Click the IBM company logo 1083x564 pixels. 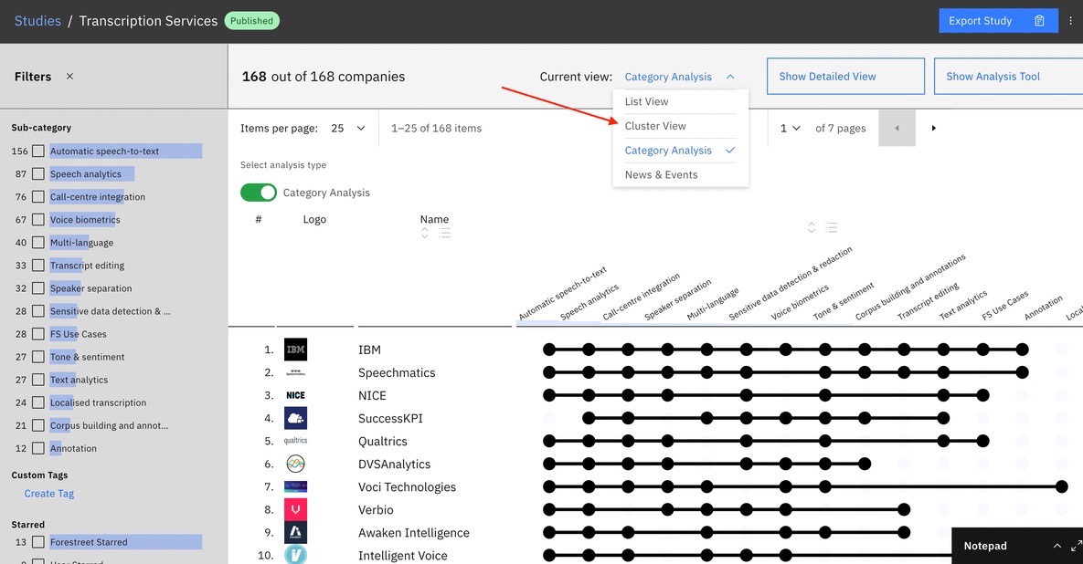tap(295, 350)
